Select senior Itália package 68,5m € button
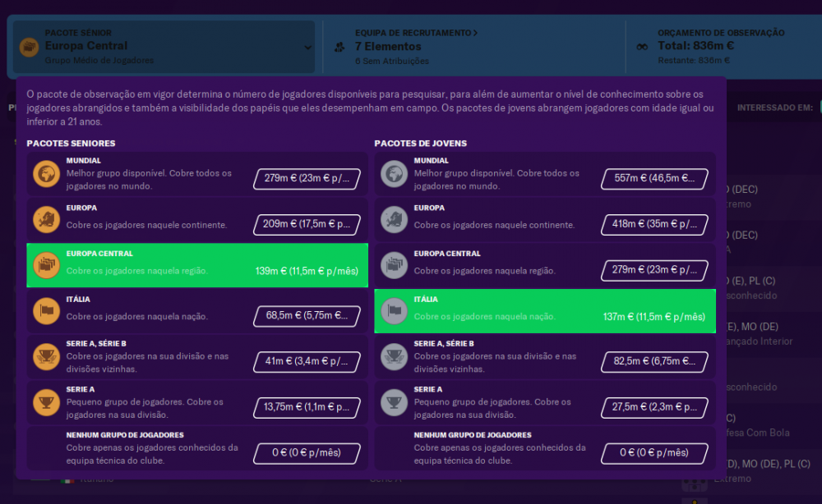The image size is (822, 504). coord(307,315)
